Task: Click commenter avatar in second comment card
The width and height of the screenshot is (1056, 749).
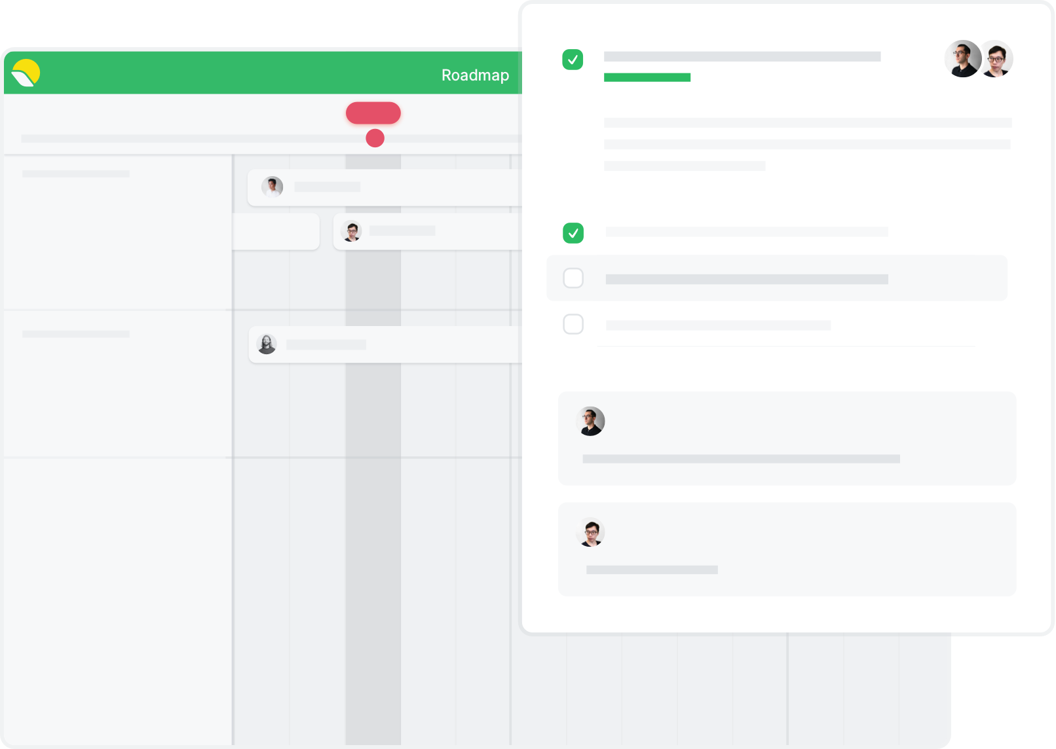Action: coord(590,532)
